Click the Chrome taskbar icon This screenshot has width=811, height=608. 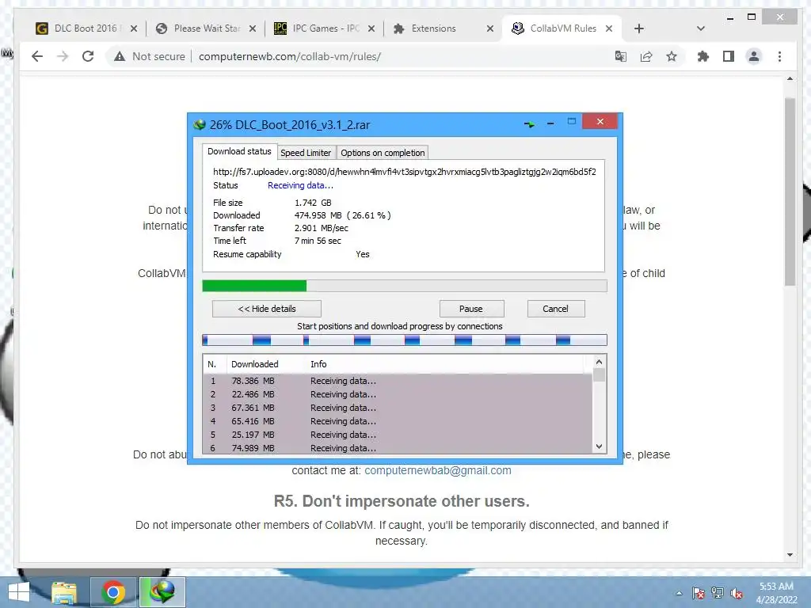(x=113, y=592)
